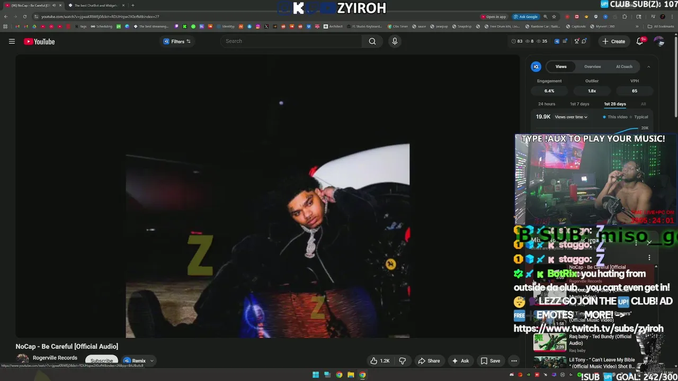This screenshot has height=381, width=678.
Task: Open the Rogerville Records channel link
Action: (x=55, y=358)
